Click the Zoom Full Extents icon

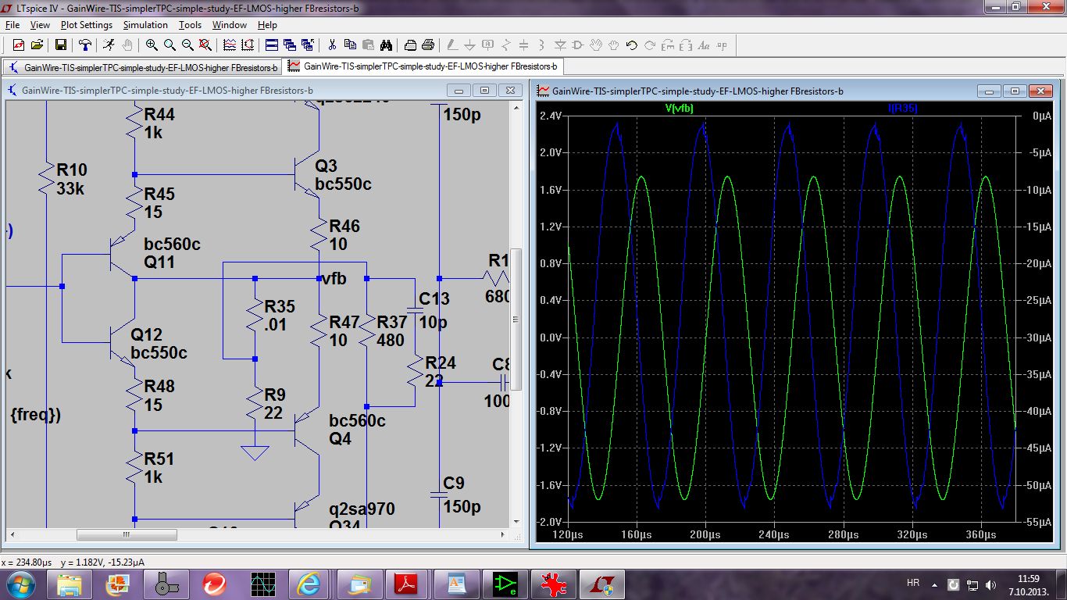(205, 45)
